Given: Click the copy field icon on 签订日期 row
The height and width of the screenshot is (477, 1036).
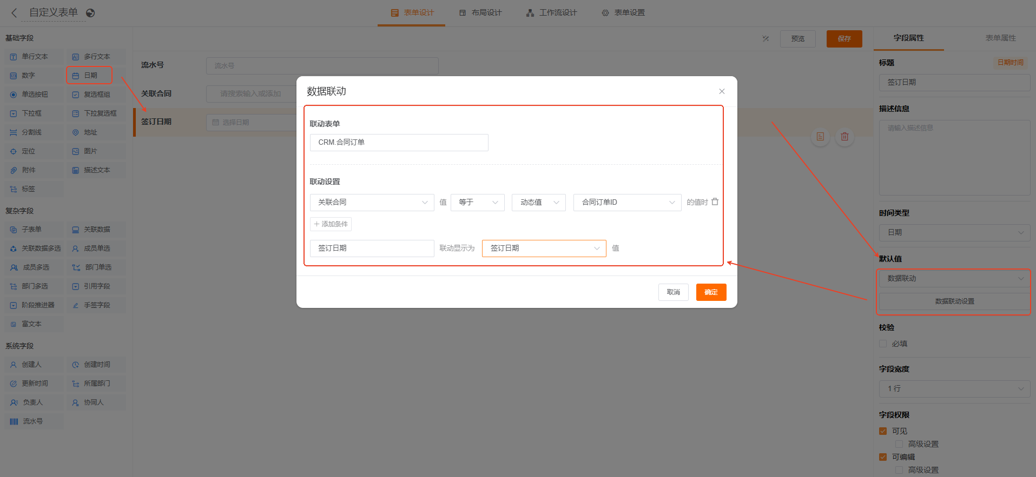Looking at the screenshot, I should 820,137.
